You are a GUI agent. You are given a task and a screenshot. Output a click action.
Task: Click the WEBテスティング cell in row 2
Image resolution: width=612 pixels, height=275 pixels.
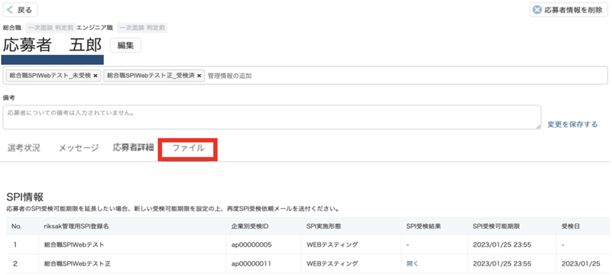coord(332,264)
